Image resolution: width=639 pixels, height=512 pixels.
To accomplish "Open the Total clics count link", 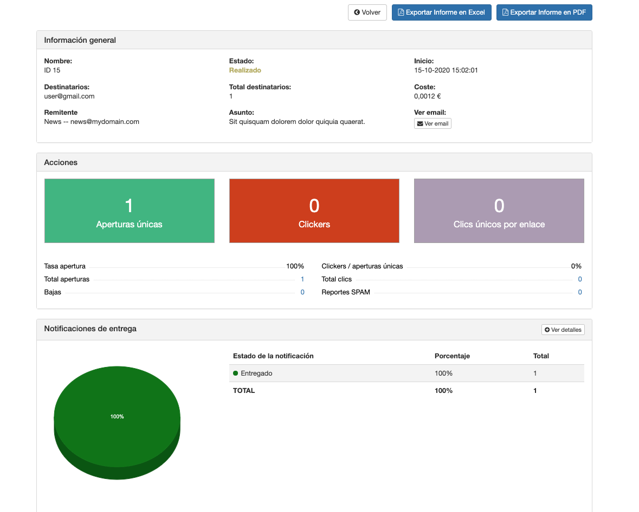I will click(x=579, y=279).
